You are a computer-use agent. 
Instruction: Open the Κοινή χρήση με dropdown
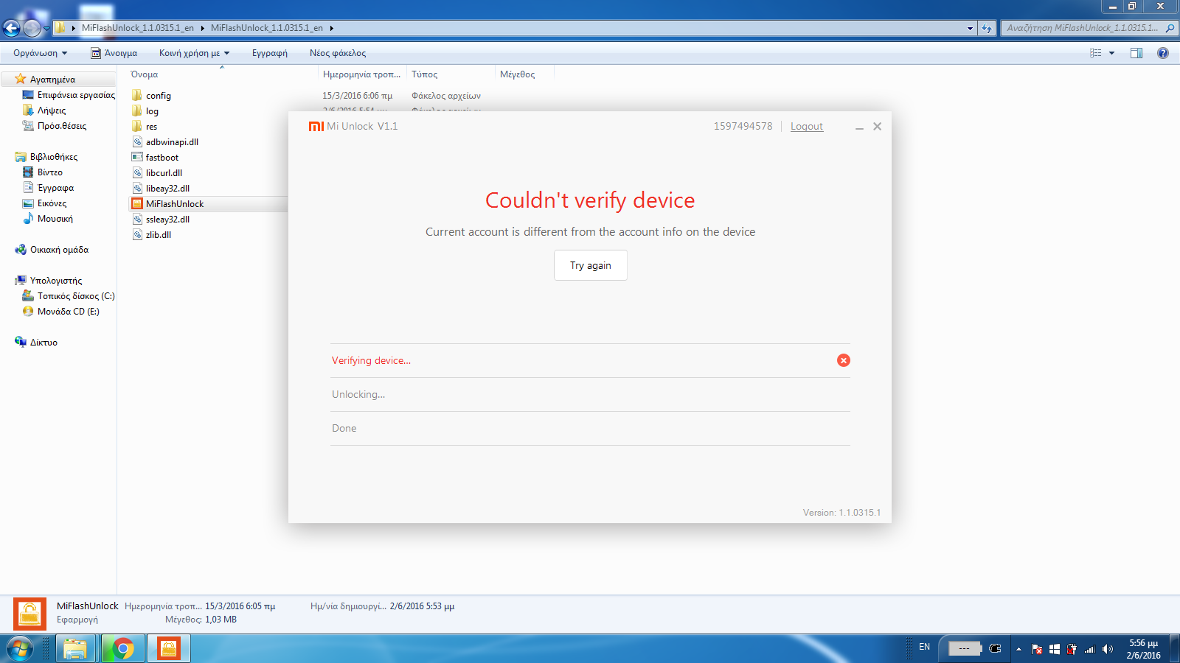194,53
